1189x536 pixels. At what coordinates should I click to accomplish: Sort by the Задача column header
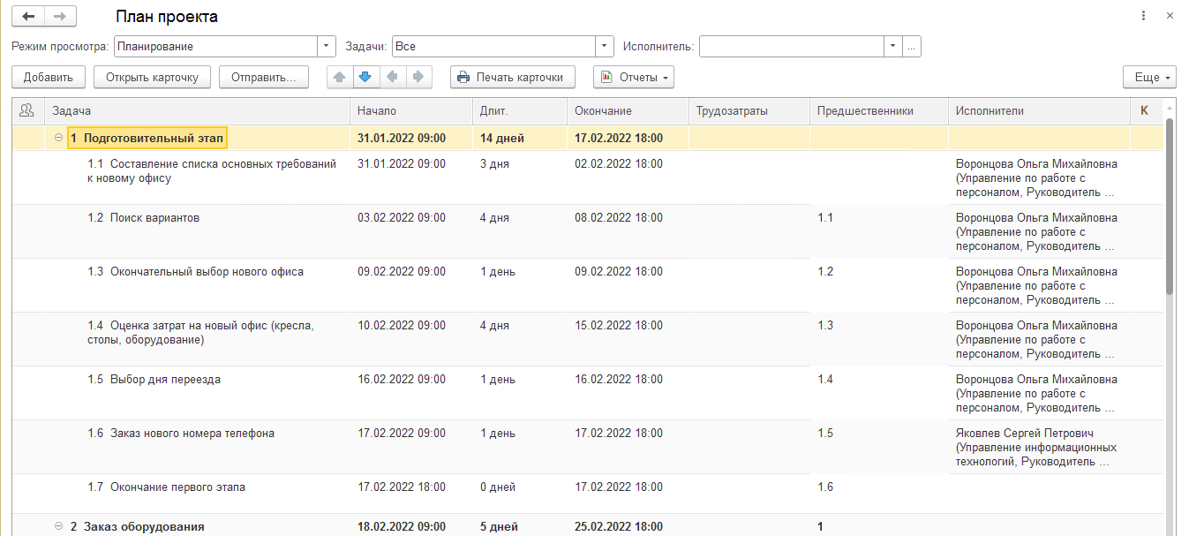click(198, 110)
